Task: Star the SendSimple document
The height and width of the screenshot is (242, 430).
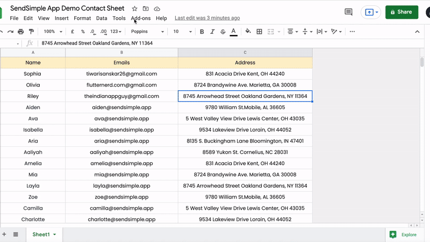Action: (x=134, y=9)
